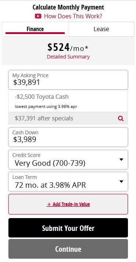This screenshot has width=136, height=262.
Task: Switch to the Finance tab
Action: tap(35, 29)
